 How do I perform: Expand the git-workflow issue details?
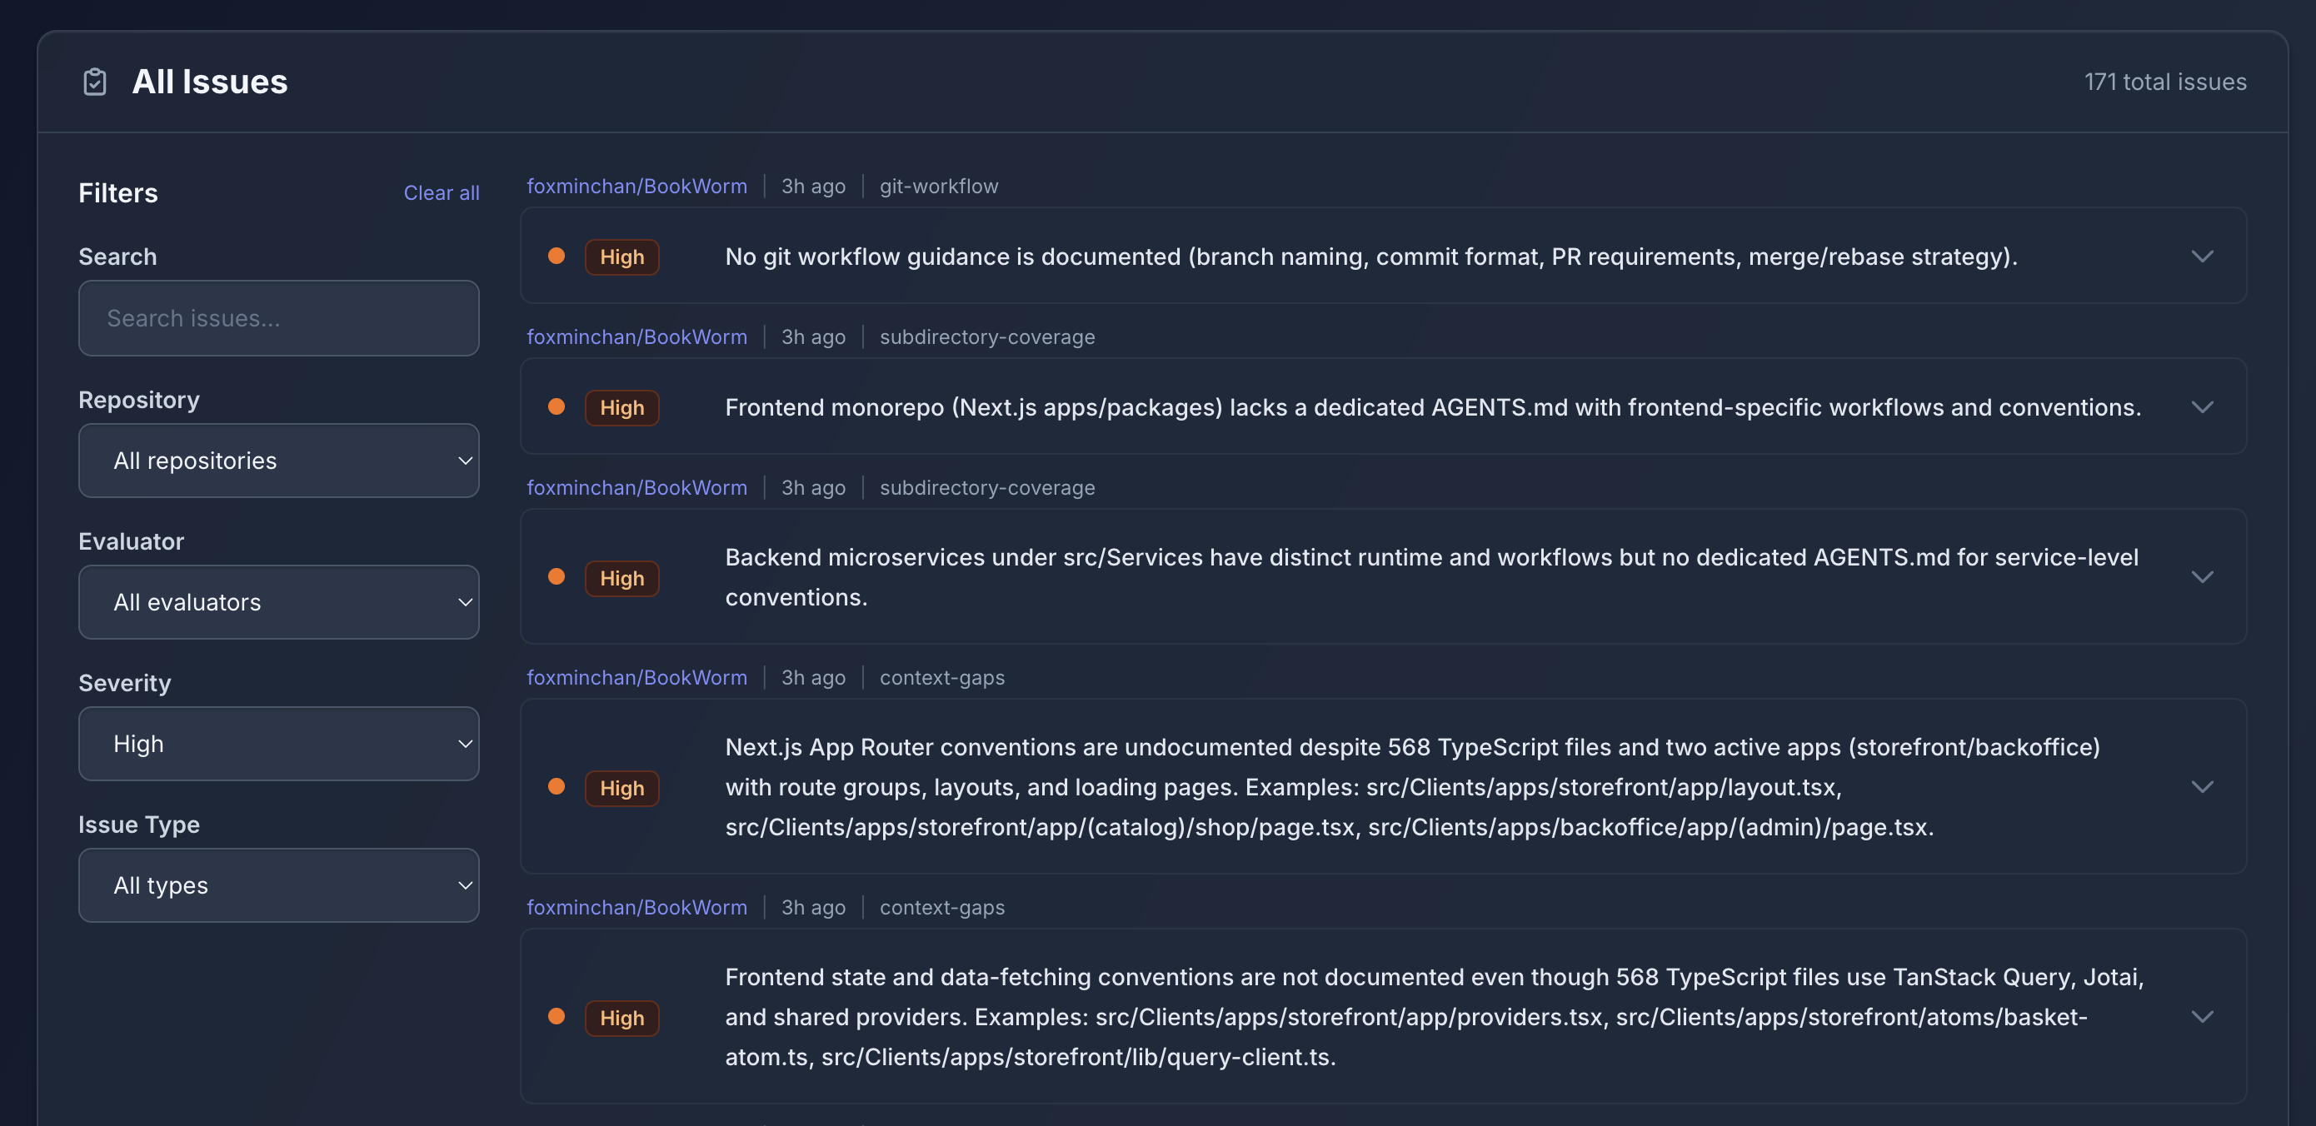pyautogui.click(x=2203, y=257)
